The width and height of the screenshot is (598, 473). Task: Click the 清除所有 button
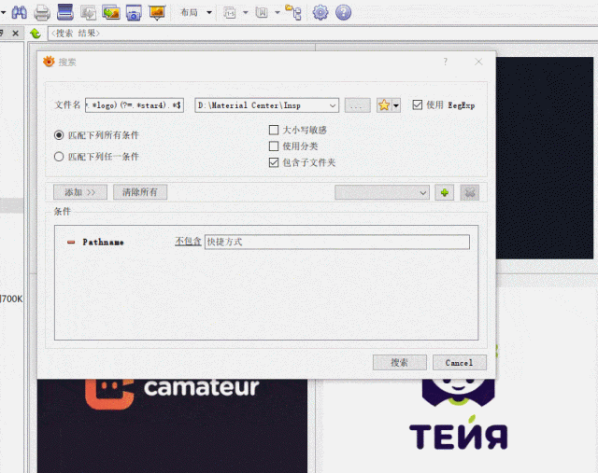(140, 192)
